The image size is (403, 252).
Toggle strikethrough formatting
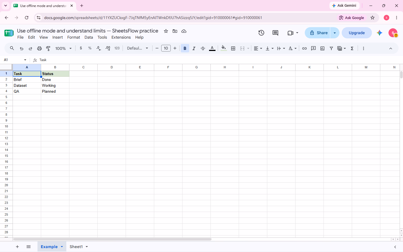coord(203,48)
